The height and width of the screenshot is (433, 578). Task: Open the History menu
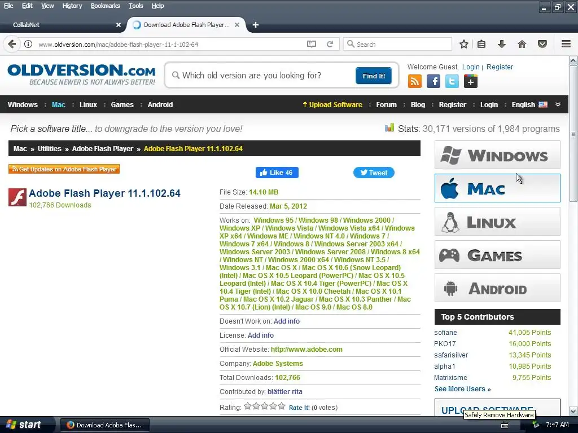72,6
